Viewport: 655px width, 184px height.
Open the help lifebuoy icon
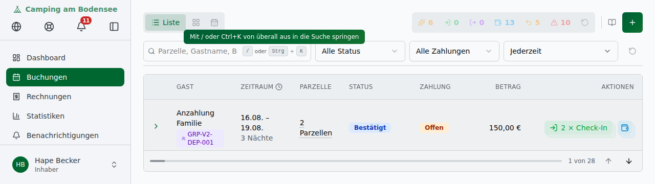(49, 27)
